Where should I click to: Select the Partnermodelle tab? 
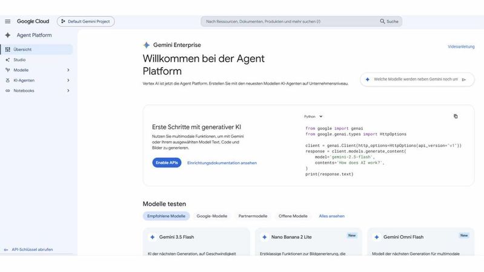253,216
